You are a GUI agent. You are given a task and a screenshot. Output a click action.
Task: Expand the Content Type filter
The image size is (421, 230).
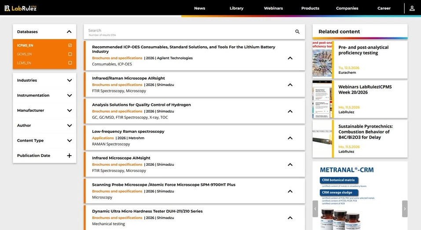point(69,140)
